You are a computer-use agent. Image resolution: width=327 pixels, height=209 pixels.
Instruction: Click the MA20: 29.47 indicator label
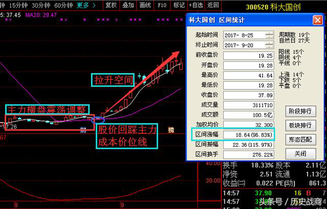click(x=41, y=15)
